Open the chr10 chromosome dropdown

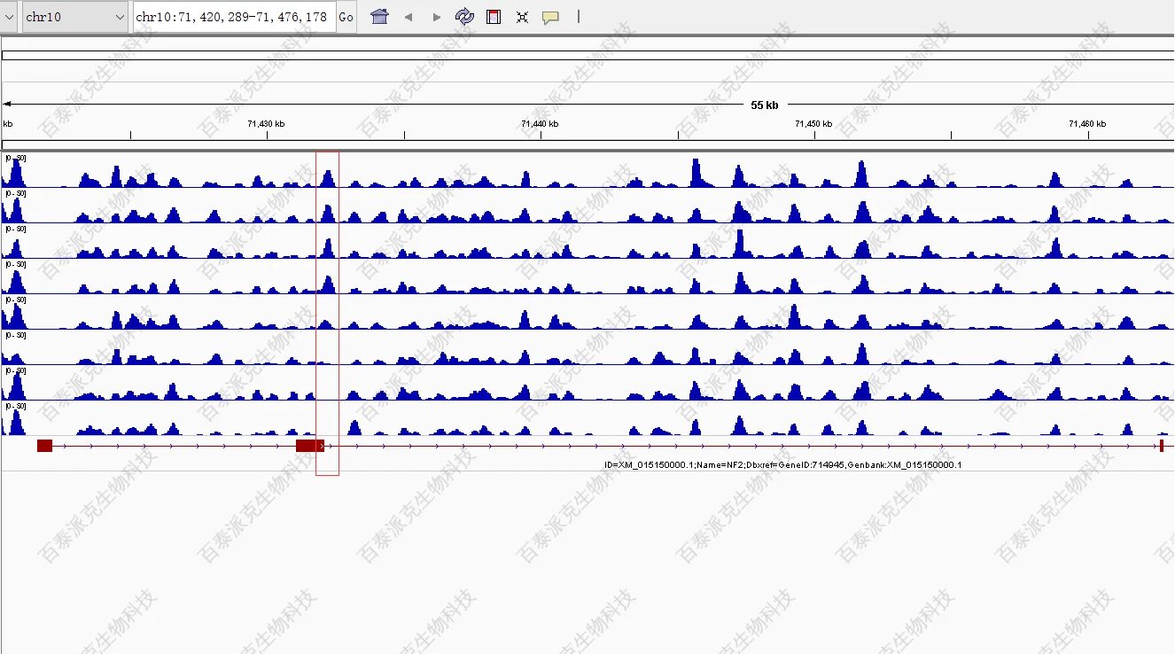click(75, 17)
